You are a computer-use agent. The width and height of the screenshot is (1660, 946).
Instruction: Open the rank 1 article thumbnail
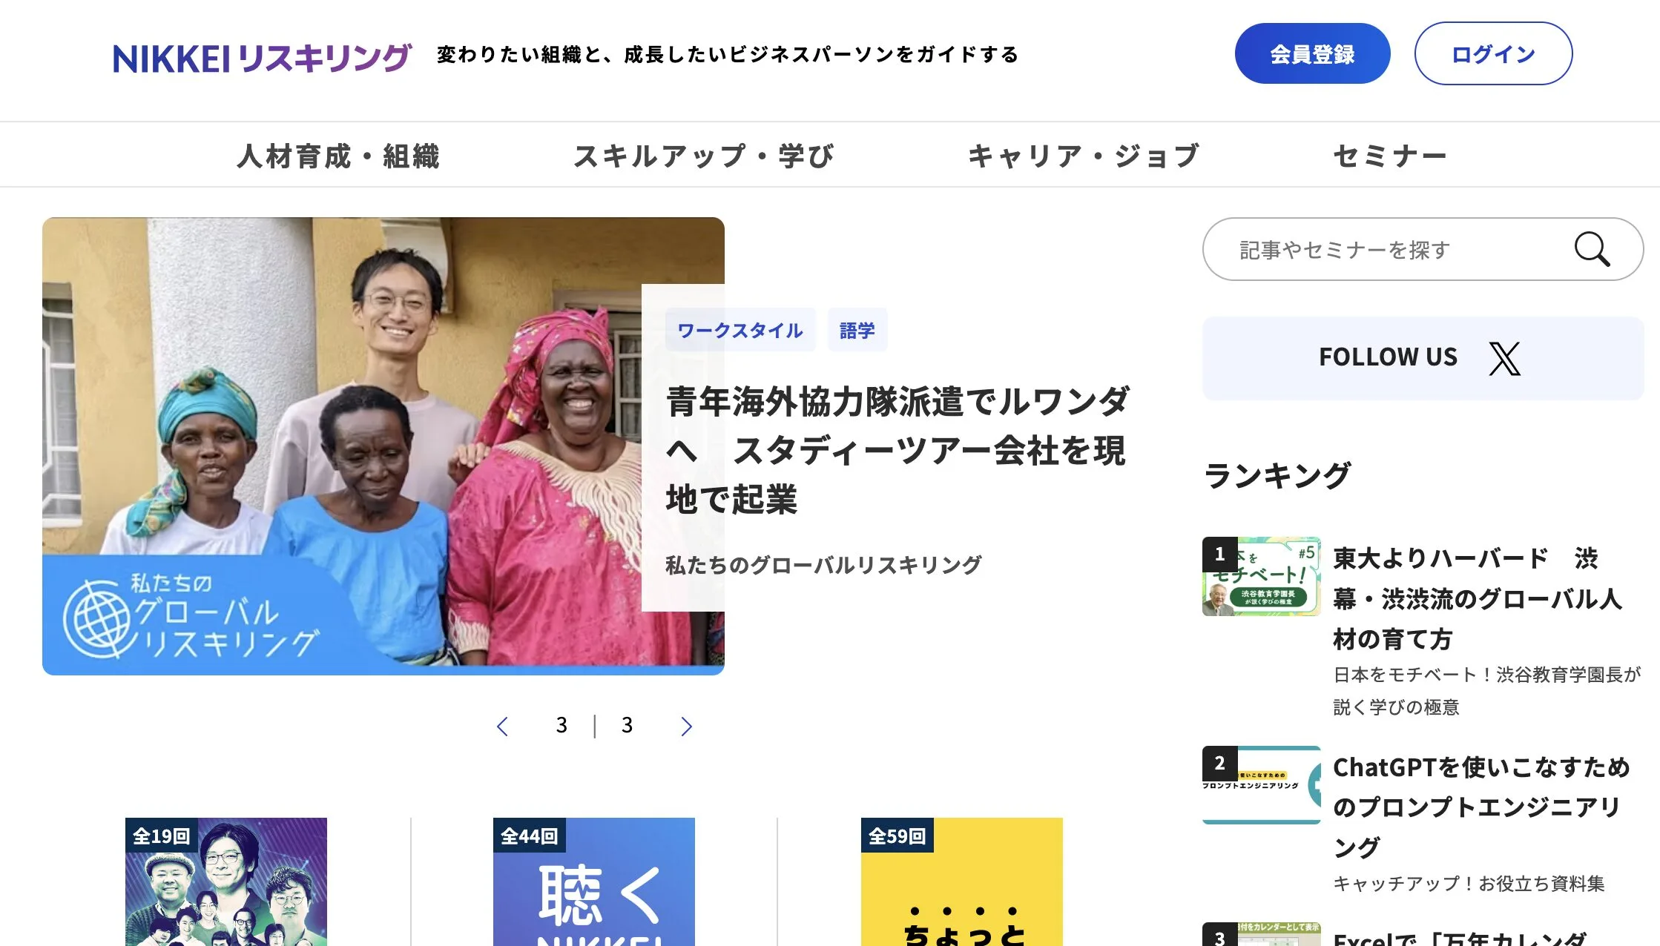click(1261, 576)
